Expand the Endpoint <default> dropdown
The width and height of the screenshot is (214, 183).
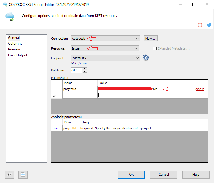pos(137,58)
